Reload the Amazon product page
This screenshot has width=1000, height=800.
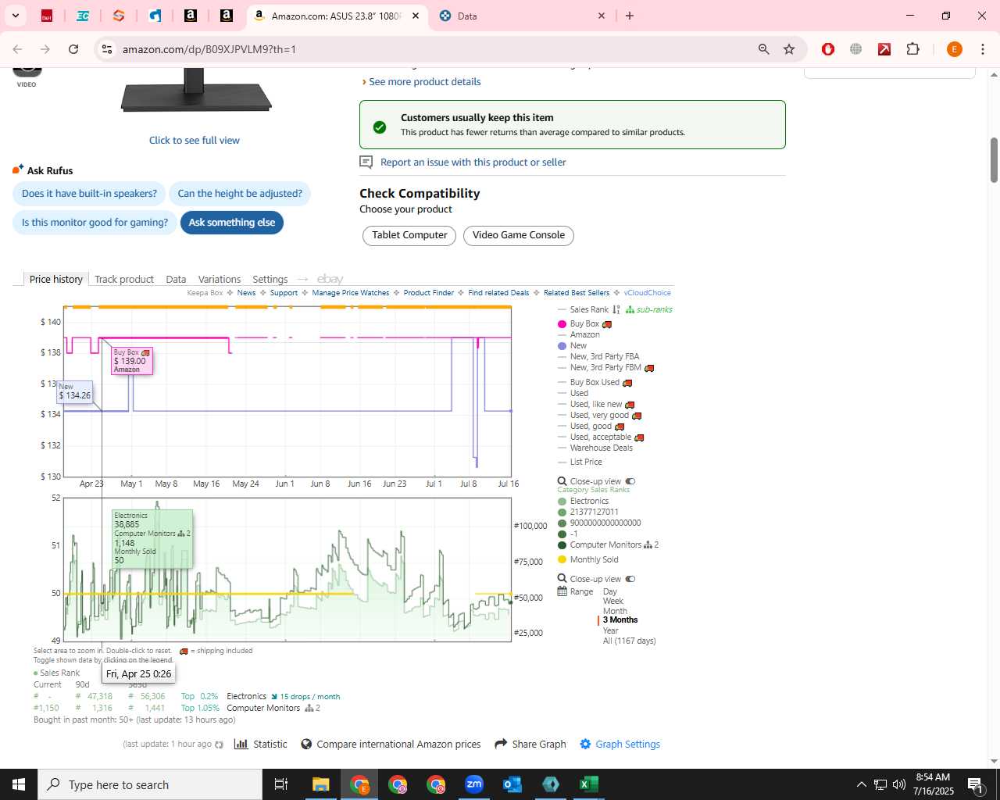click(x=73, y=49)
